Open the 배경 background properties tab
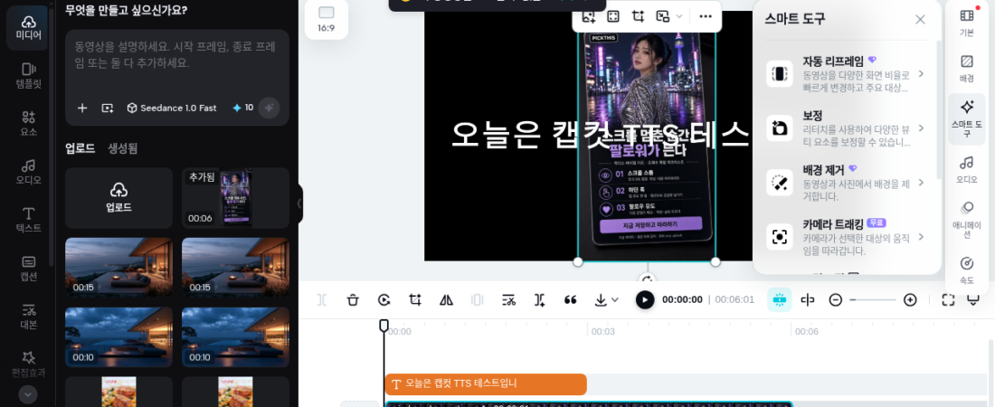 coord(966,68)
